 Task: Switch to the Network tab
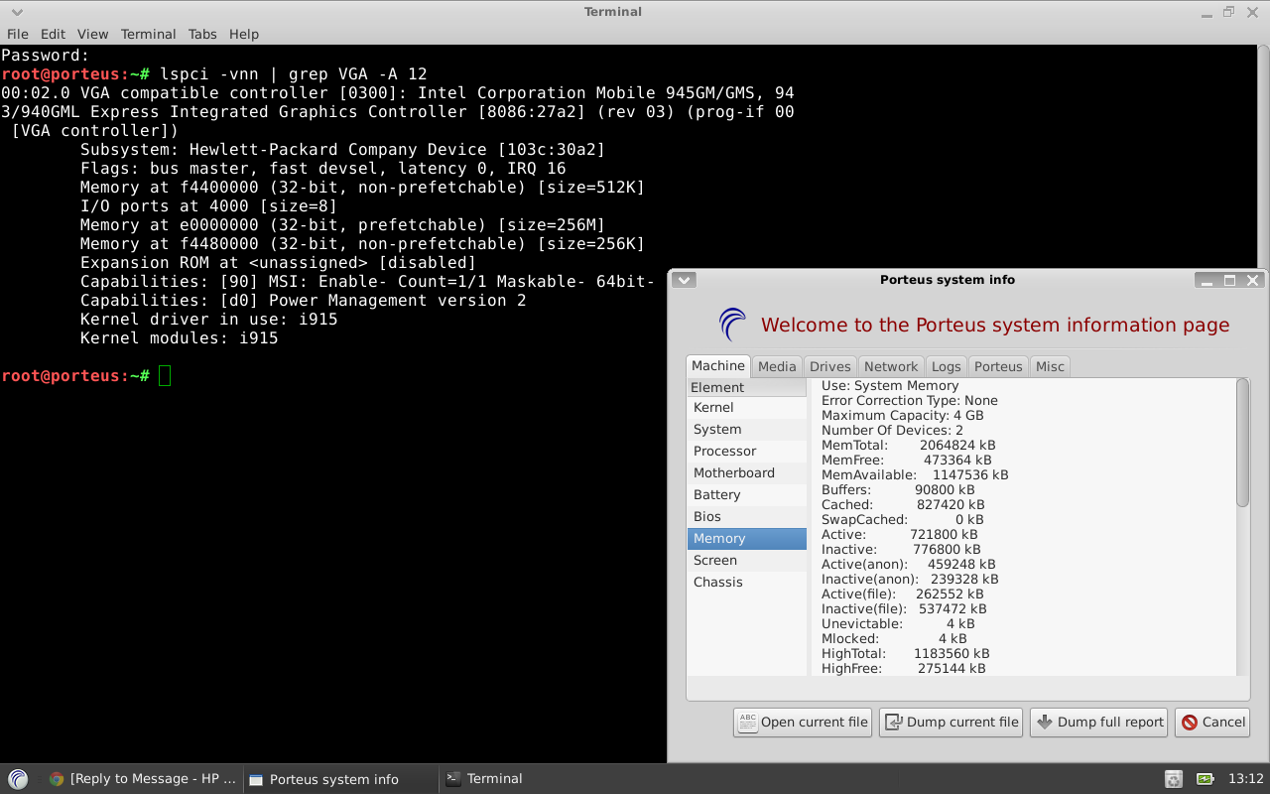(x=890, y=366)
